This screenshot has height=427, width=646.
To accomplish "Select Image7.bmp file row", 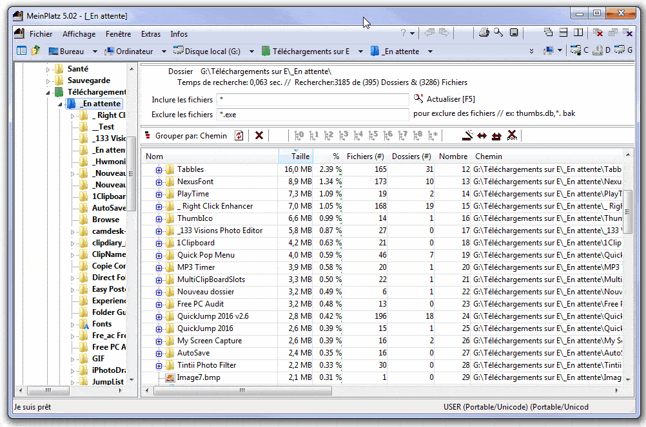I will point(198,377).
